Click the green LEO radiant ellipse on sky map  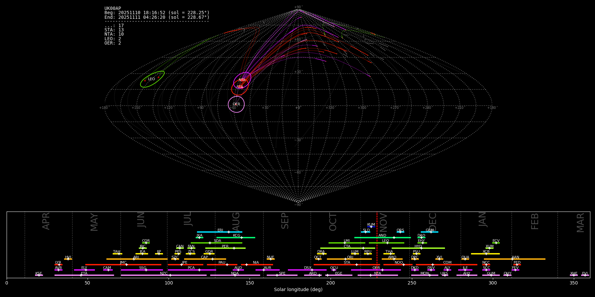[152, 79]
